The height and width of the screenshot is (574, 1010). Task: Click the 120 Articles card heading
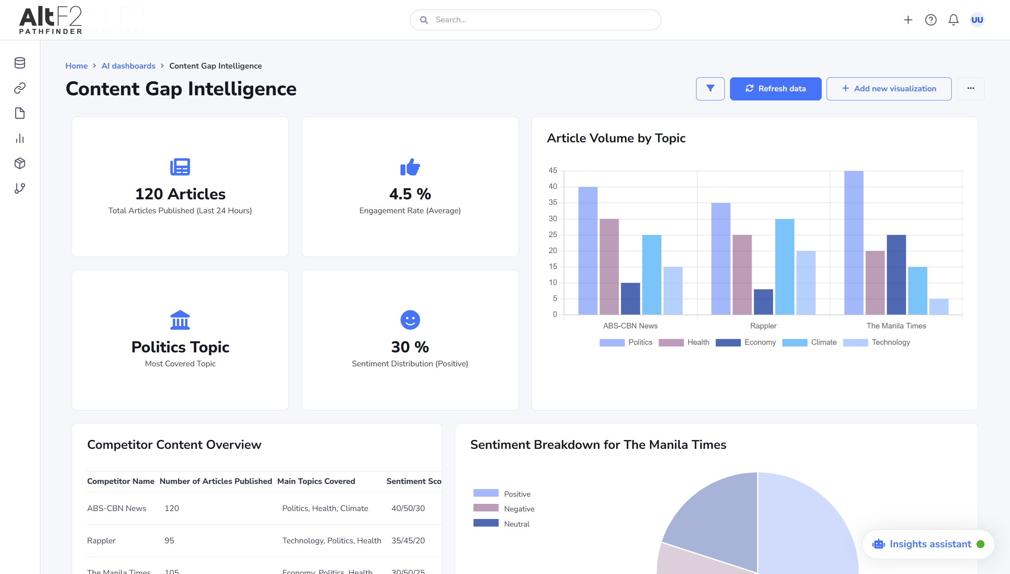pyautogui.click(x=180, y=194)
